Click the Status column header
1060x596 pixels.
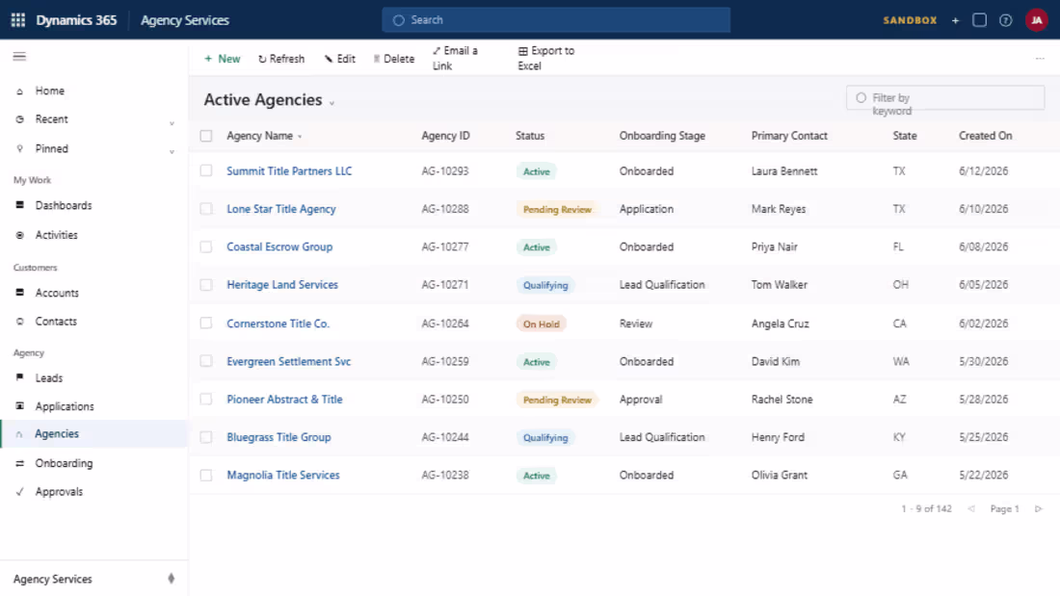tap(530, 136)
